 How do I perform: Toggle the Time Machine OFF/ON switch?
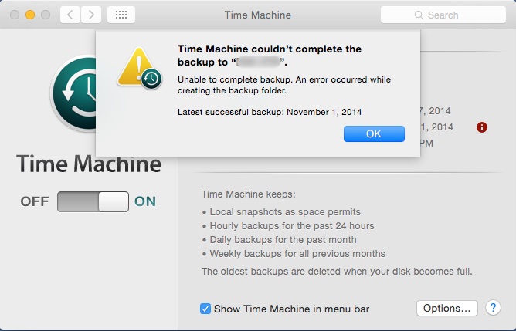coord(93,201)
